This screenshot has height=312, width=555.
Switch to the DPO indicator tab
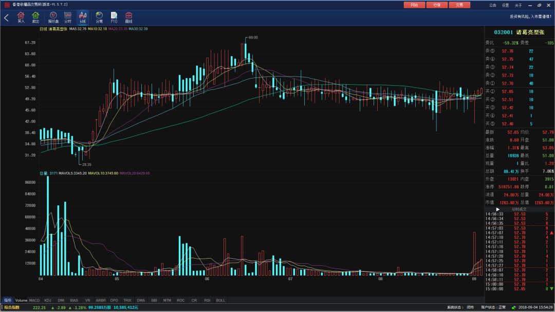[x=114, y=300]
